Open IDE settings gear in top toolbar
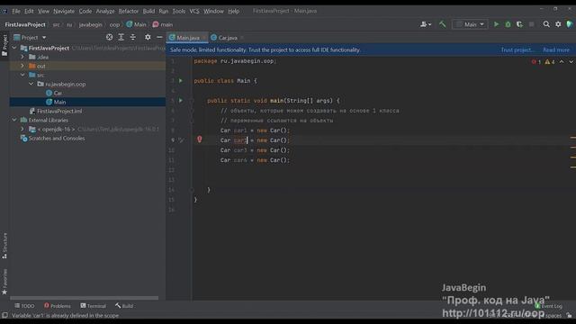The image size is (576, 324). [558, 24]
